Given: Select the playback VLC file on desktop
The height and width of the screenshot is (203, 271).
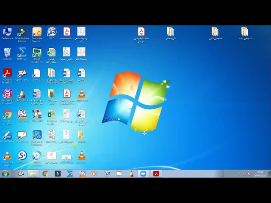Looking at the screenshot, I should [82, 157].
